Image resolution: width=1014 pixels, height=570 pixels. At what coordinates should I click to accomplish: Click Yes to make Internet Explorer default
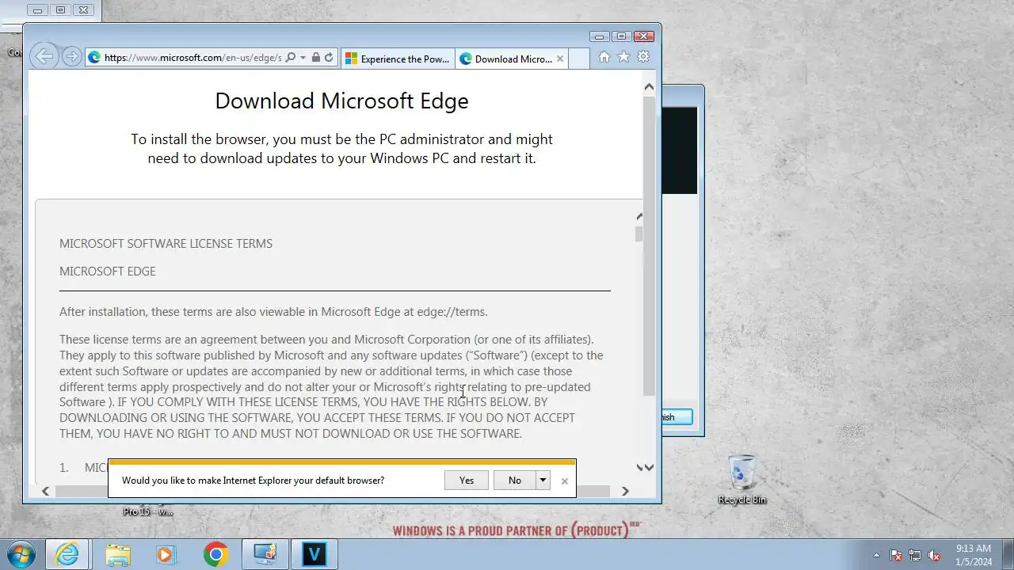(467, 481)
